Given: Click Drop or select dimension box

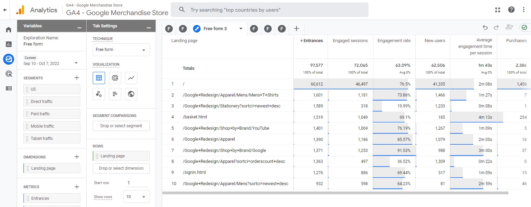Looking at the screenshot, I should (121, 168).
